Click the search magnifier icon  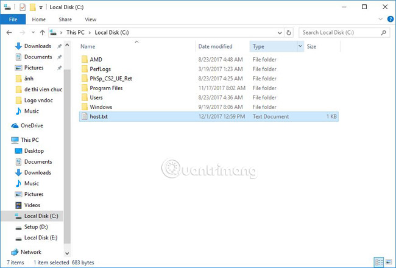click(x=383, y=32)
